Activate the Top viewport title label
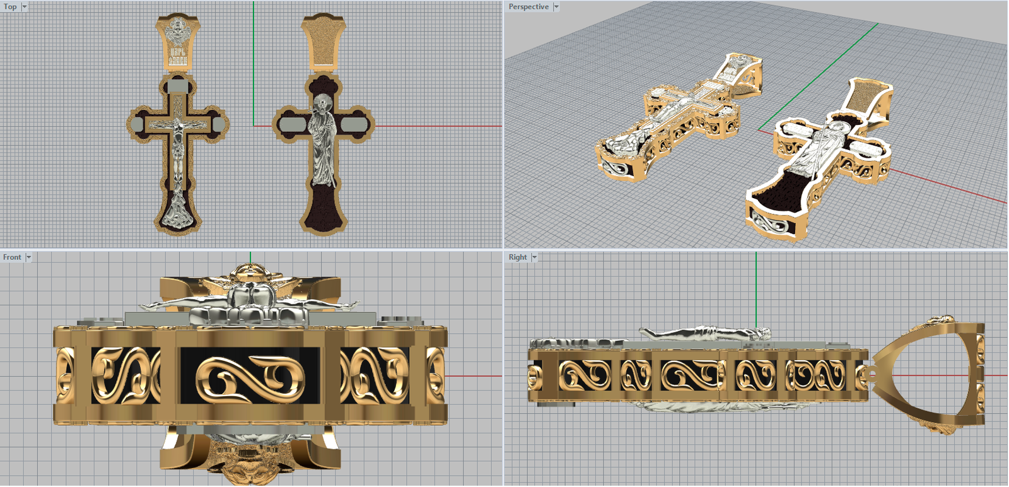Viewport: 1009px width, 487px height. coord(10,7)
